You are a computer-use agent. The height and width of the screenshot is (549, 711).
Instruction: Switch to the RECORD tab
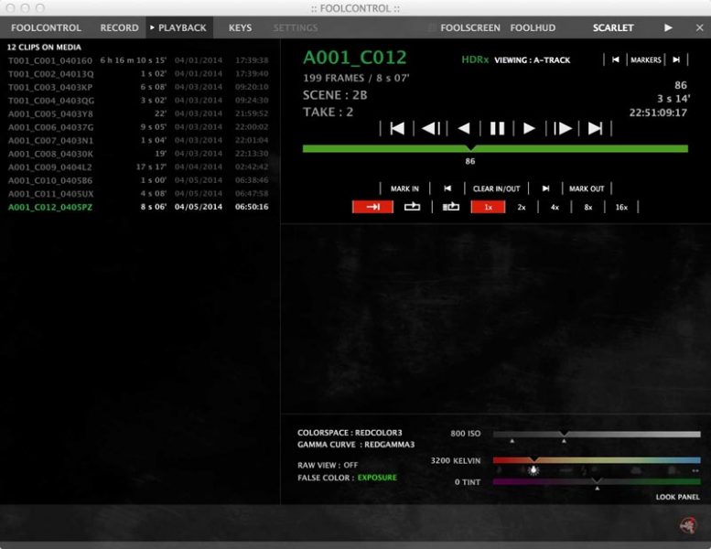pyautogui.click(x=119, y=27)
